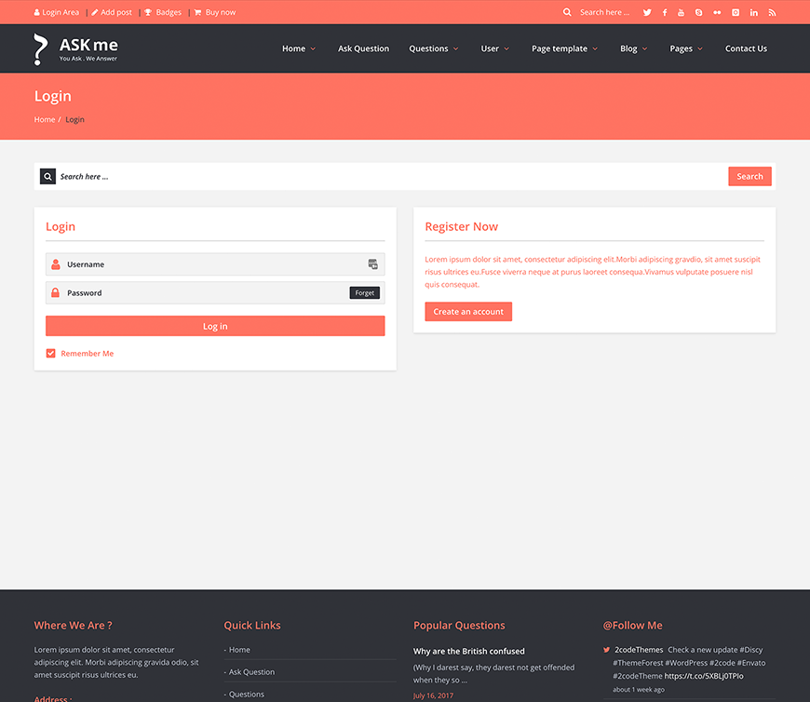Expand the Pages menu dropdown arrow

point(700,49)
